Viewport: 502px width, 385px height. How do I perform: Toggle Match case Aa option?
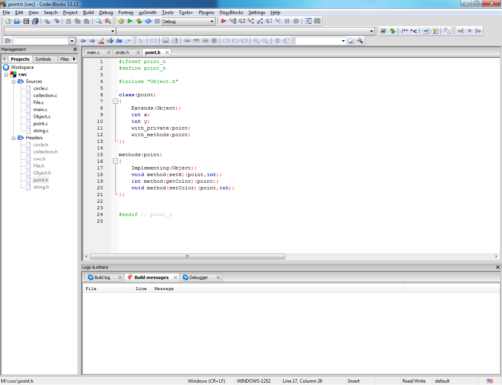coord(119,41)
